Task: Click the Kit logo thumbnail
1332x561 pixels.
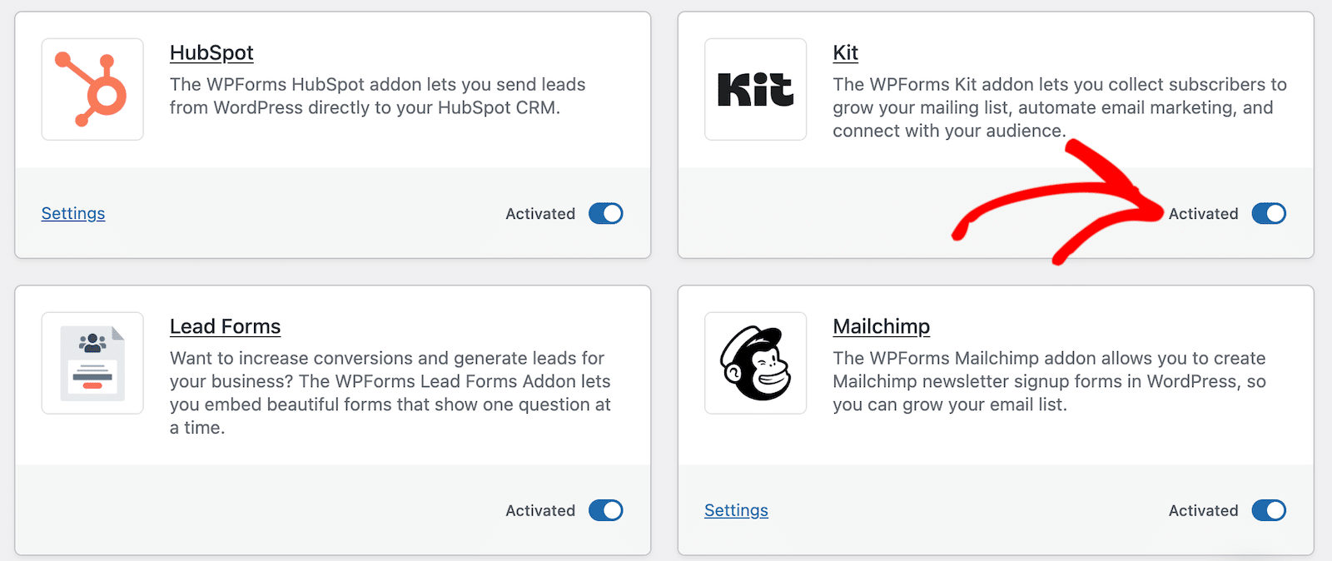Action: tap(755, 89)
